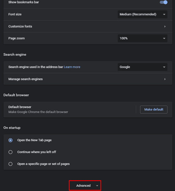
Task: Open the Font size dropdown
Action: tap(142, 14)
